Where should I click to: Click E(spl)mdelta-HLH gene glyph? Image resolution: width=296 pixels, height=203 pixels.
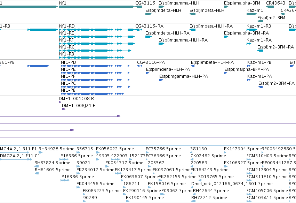pyautogui.click(x=149, y=14)
